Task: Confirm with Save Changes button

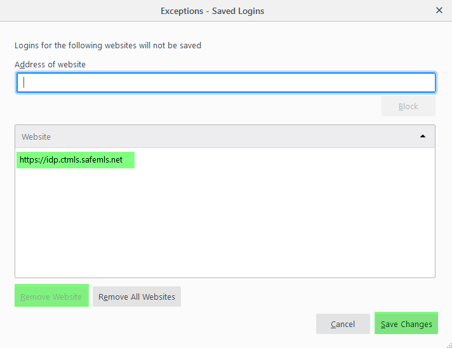Action: point(406,324)
